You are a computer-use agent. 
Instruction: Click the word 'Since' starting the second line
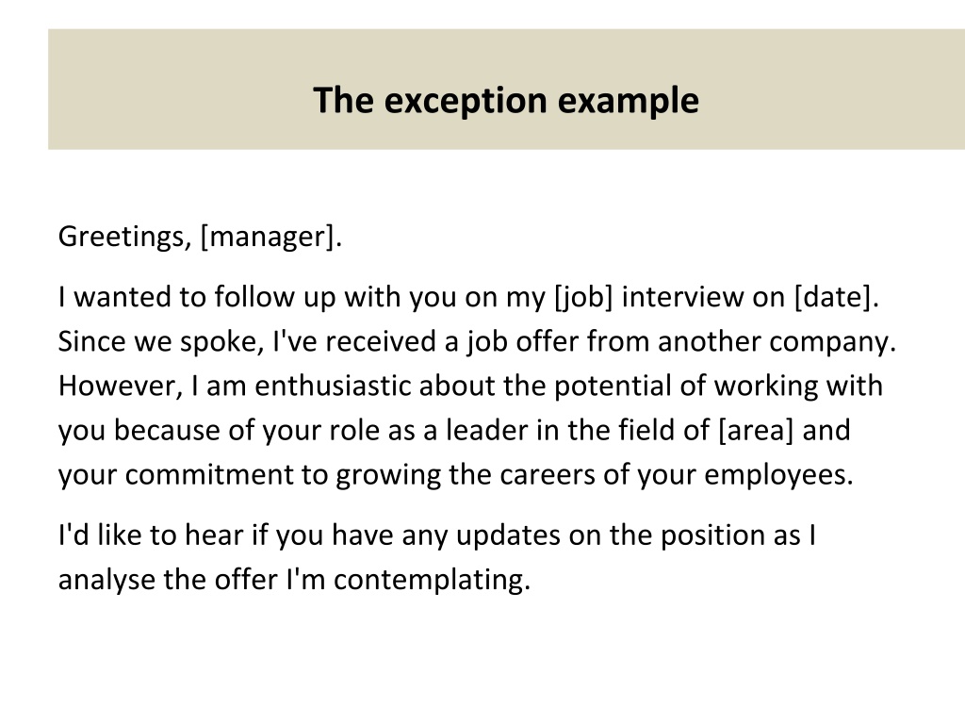point(91,341)
